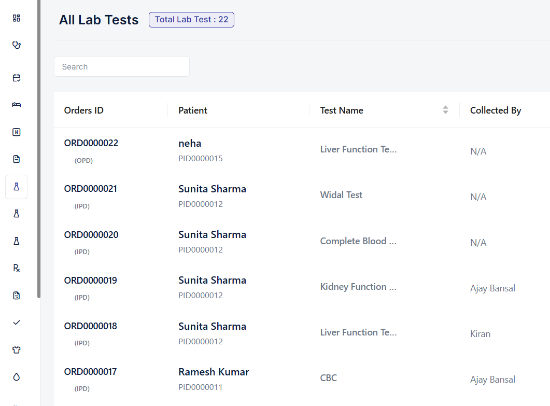Select the Collected By column header
This screenshot has height=406, width=550.
click(496, 110)
